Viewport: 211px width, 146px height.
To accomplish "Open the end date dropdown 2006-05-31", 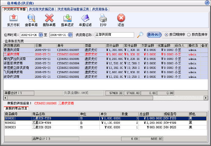I will pyautogui.click(x=70, y=35).
